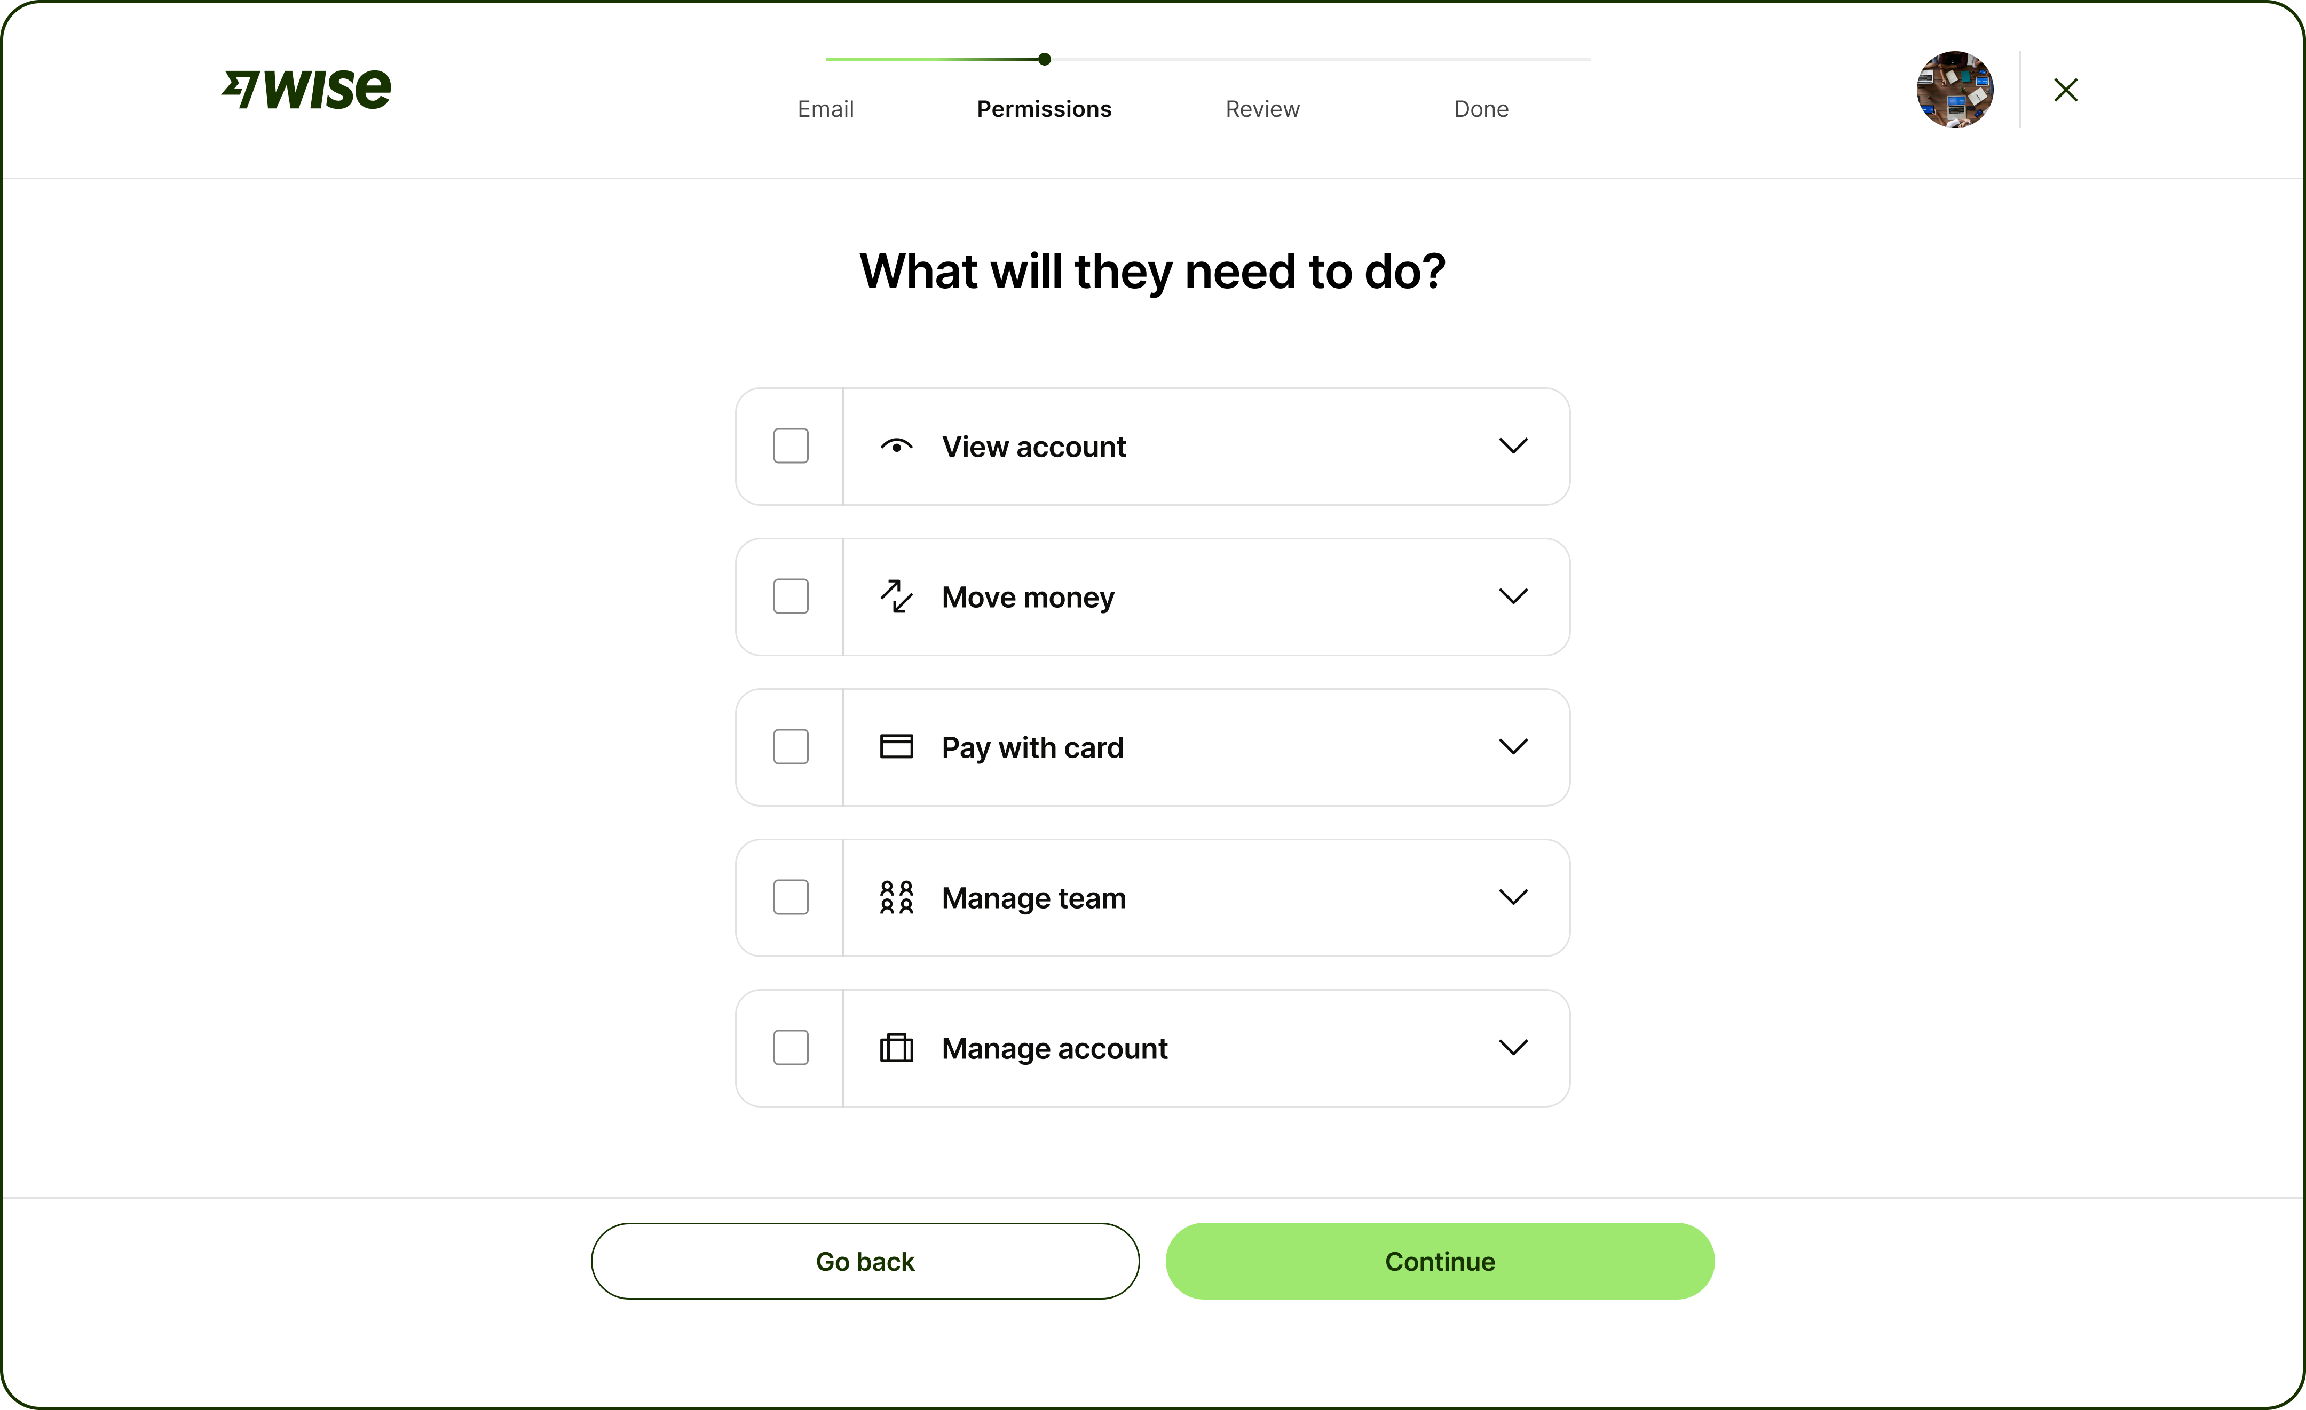Tick the Move money checkbox
The height and width of the screenshot is (1410, 2306).
(791, 597)
